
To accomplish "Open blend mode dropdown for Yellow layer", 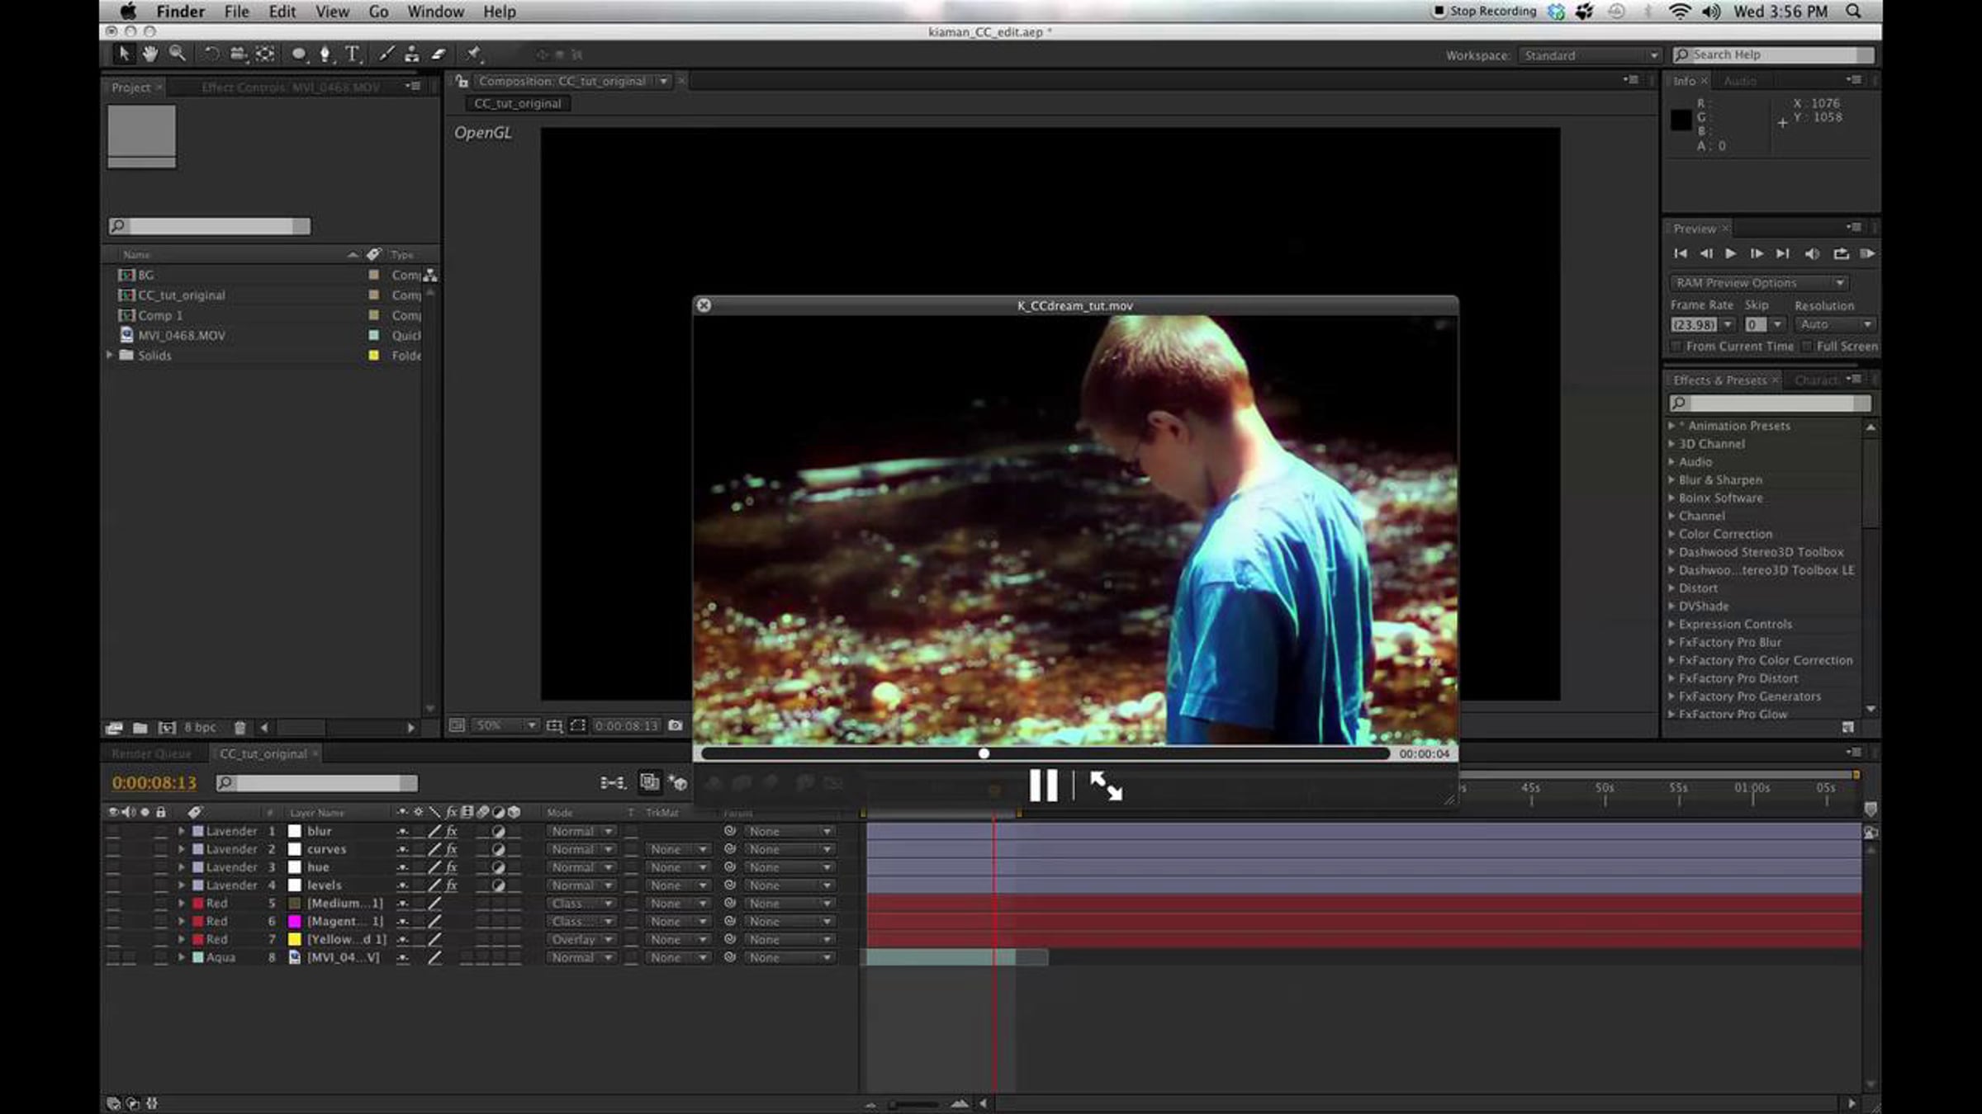I will [x=581, y=939].
